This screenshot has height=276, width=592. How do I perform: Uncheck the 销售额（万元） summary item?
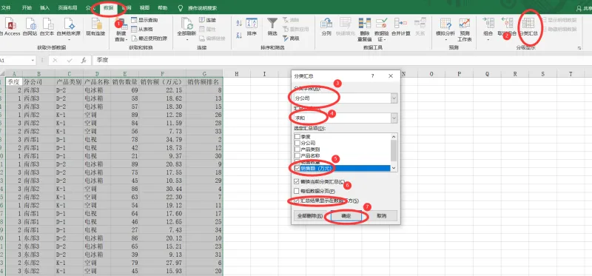coord(297,168)
